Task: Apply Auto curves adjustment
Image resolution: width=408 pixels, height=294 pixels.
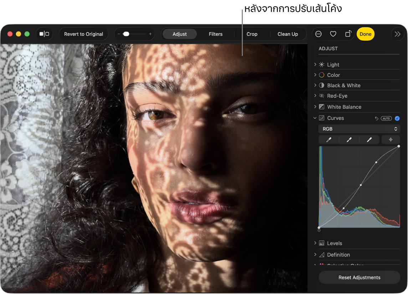Action: 386,118
